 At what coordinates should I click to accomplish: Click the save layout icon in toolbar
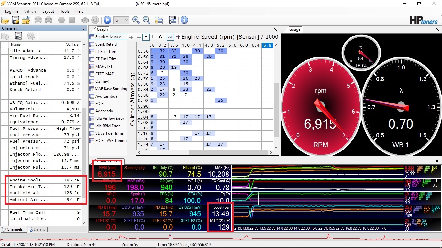coord(172,20)
